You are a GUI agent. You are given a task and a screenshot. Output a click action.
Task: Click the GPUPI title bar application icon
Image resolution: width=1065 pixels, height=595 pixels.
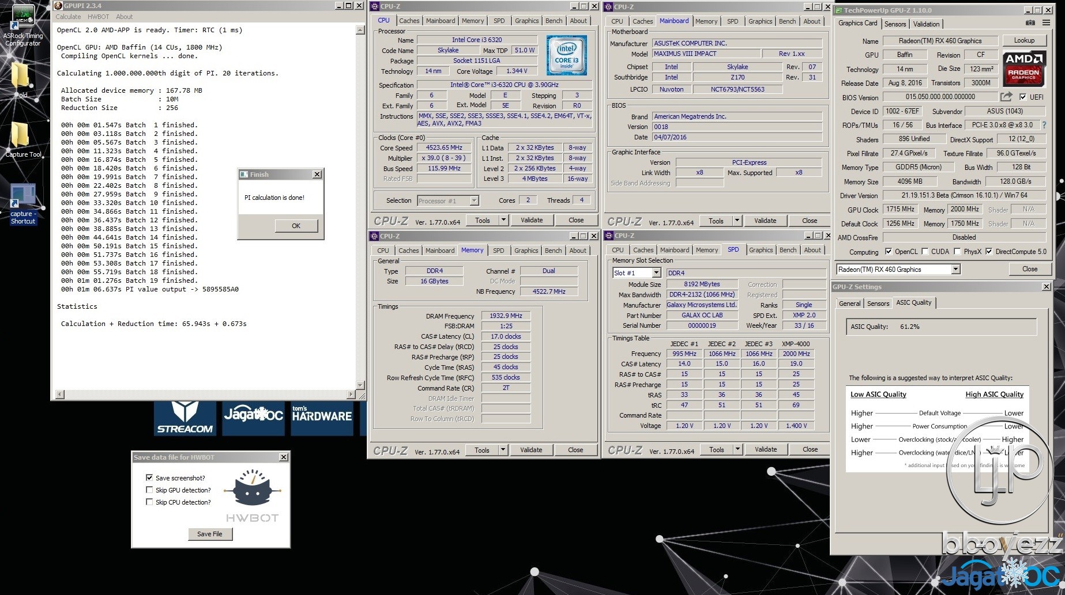(x=58, y=6)
